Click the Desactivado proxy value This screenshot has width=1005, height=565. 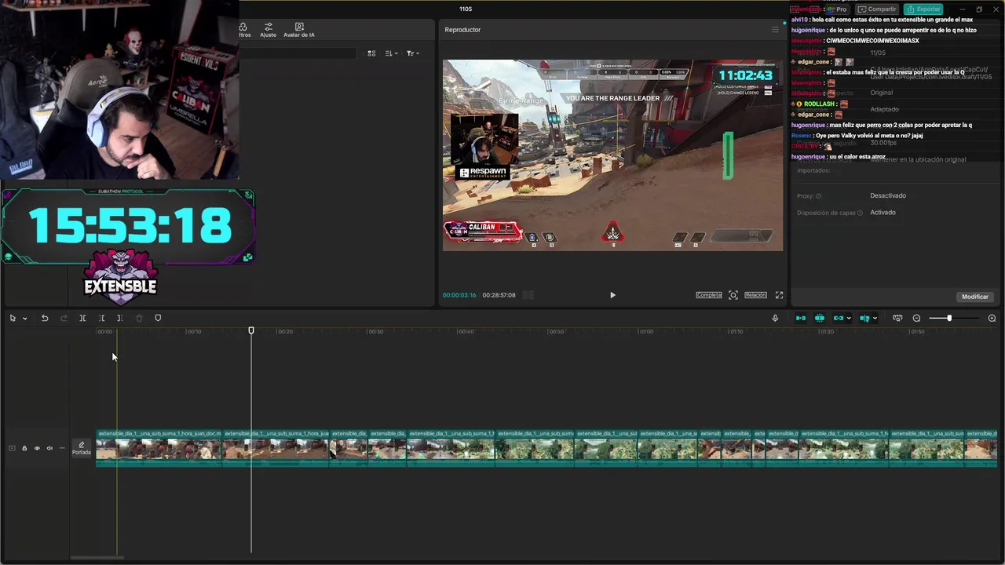point(888,195)
